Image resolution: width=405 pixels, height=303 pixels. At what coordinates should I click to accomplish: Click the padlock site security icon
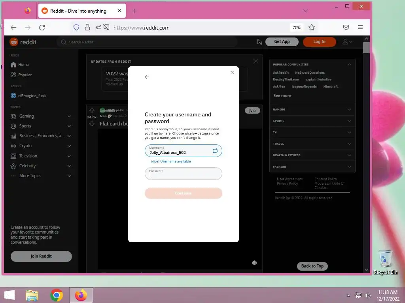tap(87, 27)
